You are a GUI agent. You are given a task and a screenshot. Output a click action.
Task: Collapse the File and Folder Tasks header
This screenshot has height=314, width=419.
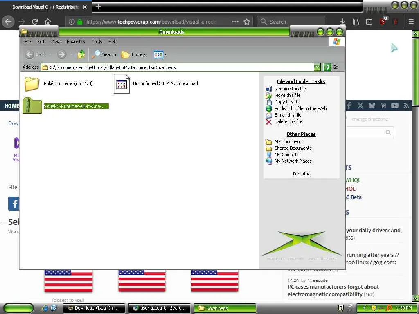coord(301,81)
